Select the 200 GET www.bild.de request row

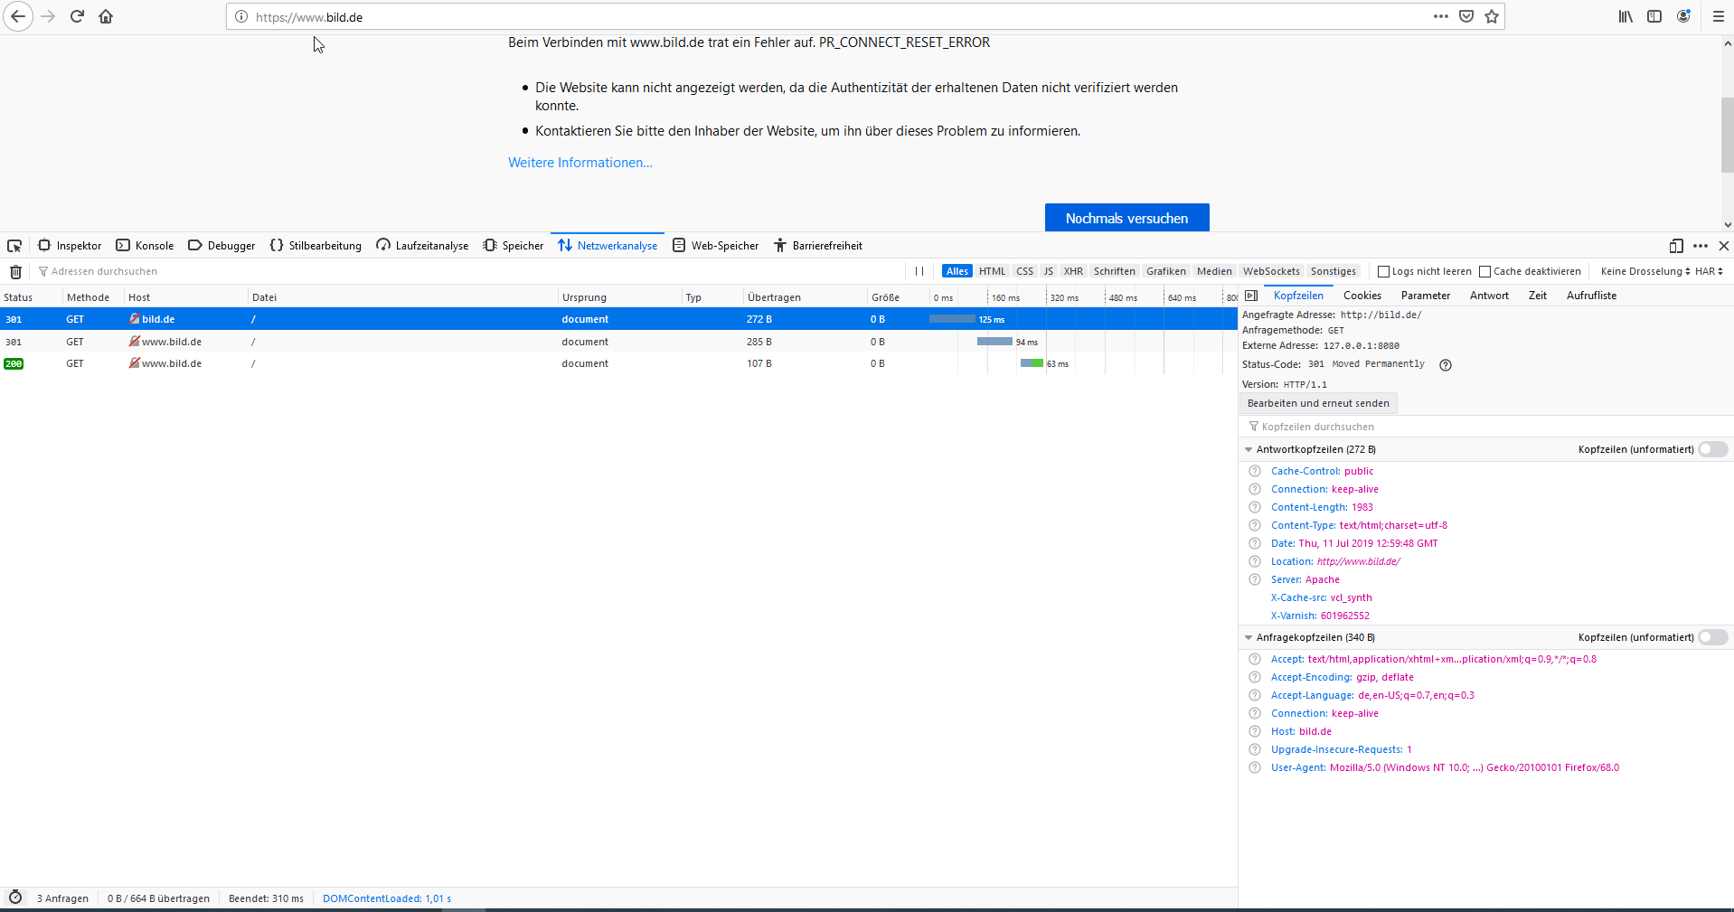click(x=618, y=363)
